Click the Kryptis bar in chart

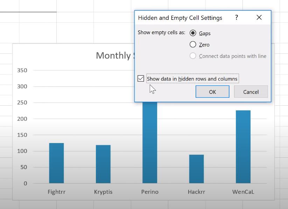[x=103, y=164]
